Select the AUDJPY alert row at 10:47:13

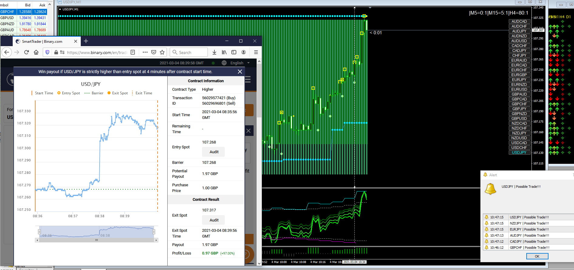click(528, 235)
